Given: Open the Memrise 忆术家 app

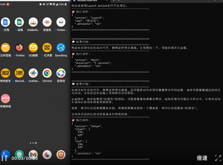Looking at the screenshot, I should tap(47, 48).
